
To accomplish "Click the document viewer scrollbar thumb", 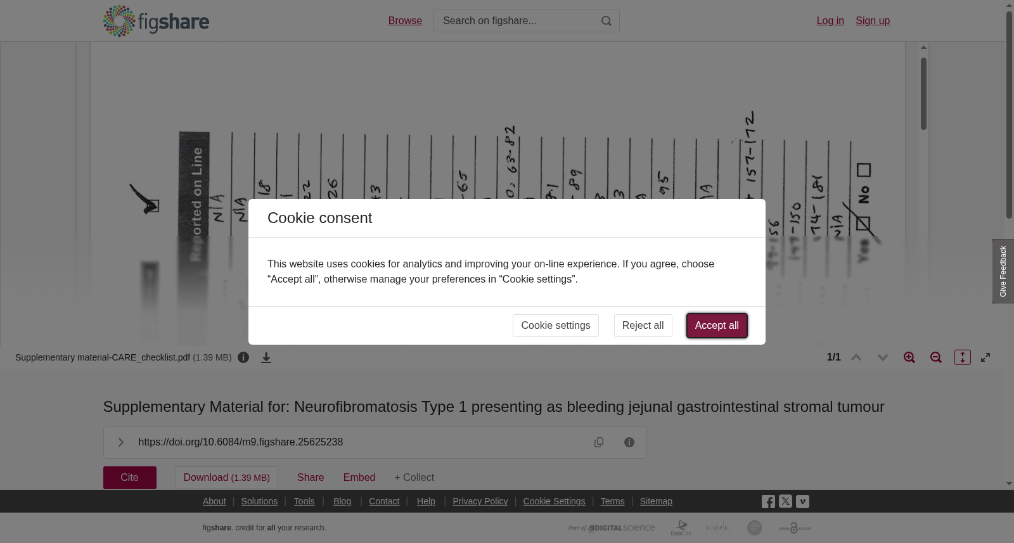I will click(924, 94).
